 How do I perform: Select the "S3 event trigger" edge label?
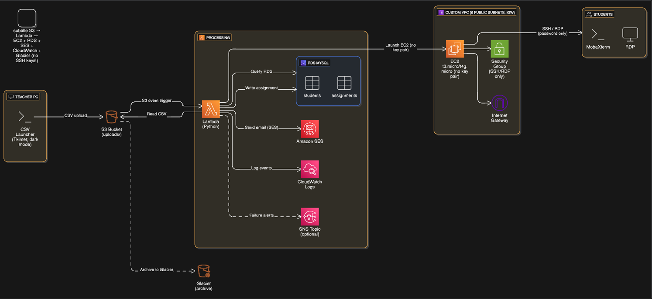[x=157, y=101]
